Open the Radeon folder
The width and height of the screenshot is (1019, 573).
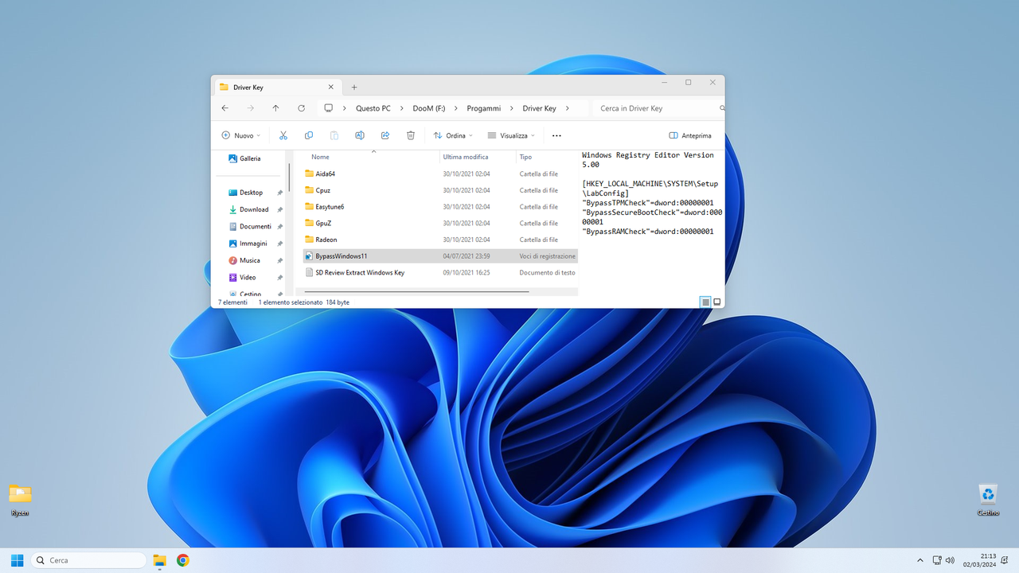coord(326,239)
